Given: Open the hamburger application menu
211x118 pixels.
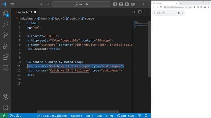Looking at the screenshot, I should [13, 4].
